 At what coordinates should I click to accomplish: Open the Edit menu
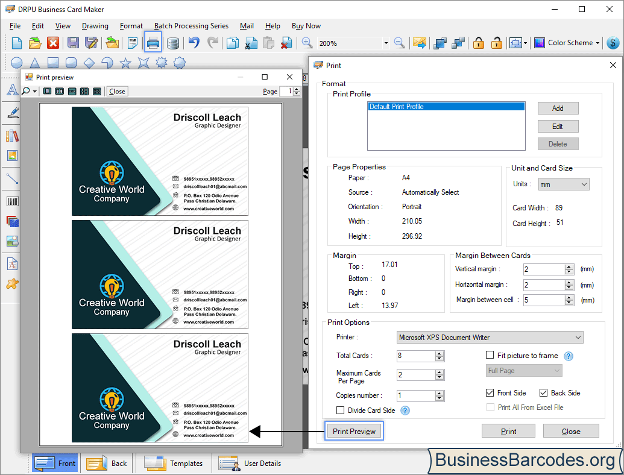pos(38,26)
